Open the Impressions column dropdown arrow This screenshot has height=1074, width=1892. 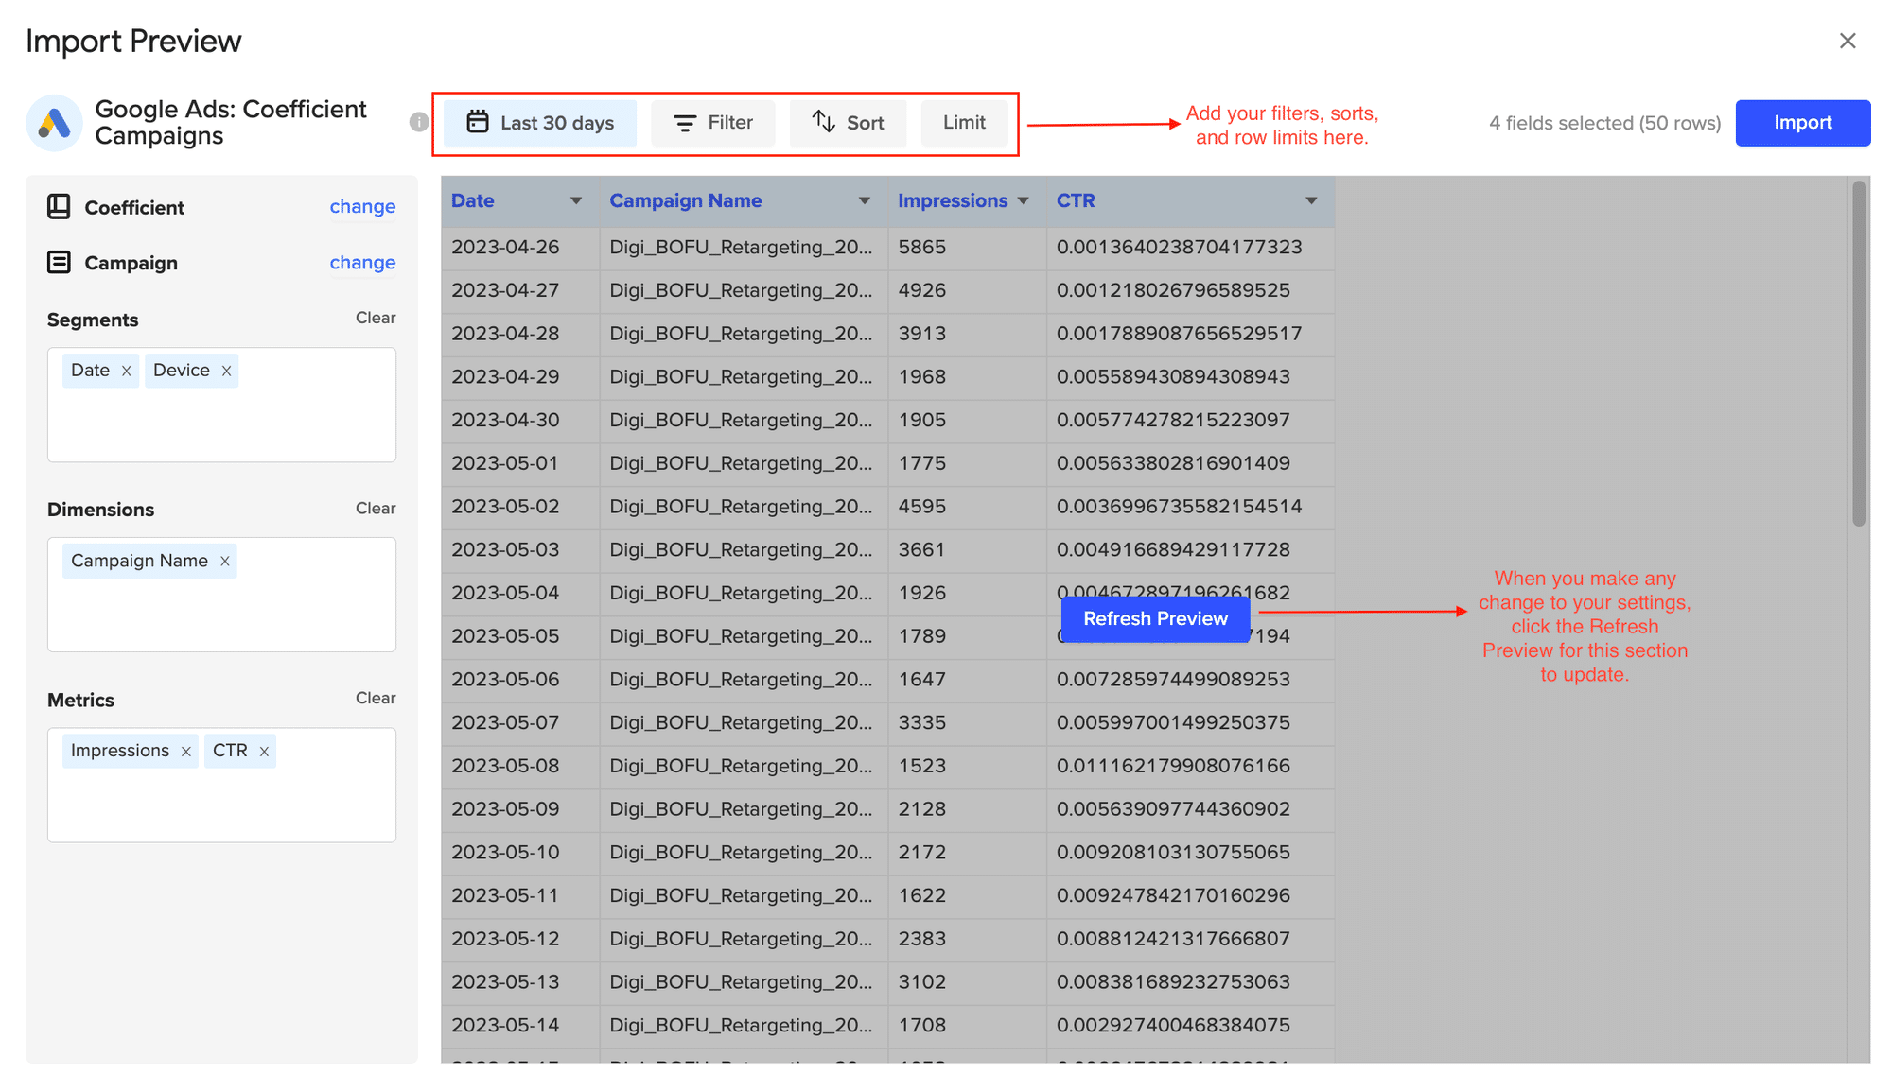pyautogui.click(x=1023, y=200)
